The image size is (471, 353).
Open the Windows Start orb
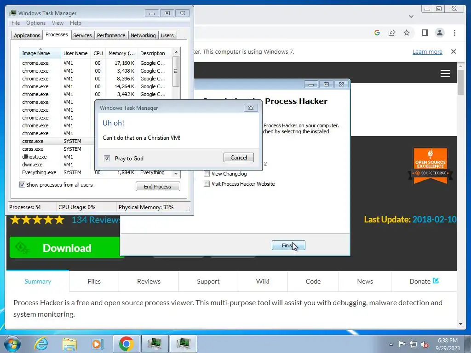[x=12, y=344]
